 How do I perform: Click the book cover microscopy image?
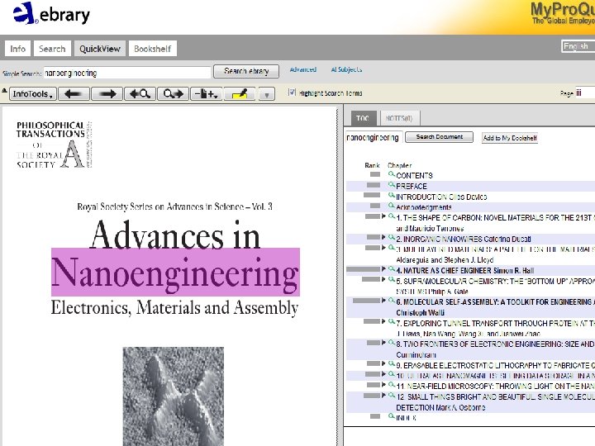click(x=174, y=396)
